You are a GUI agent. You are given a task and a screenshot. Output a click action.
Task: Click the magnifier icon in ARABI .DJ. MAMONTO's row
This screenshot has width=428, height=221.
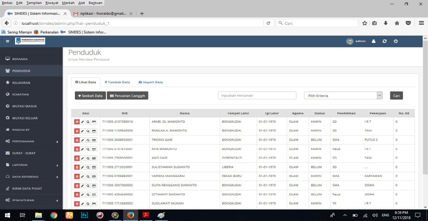(88, 122)
